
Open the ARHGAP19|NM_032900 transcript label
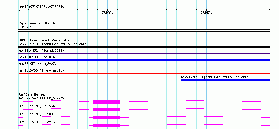[x=36, y=114]
